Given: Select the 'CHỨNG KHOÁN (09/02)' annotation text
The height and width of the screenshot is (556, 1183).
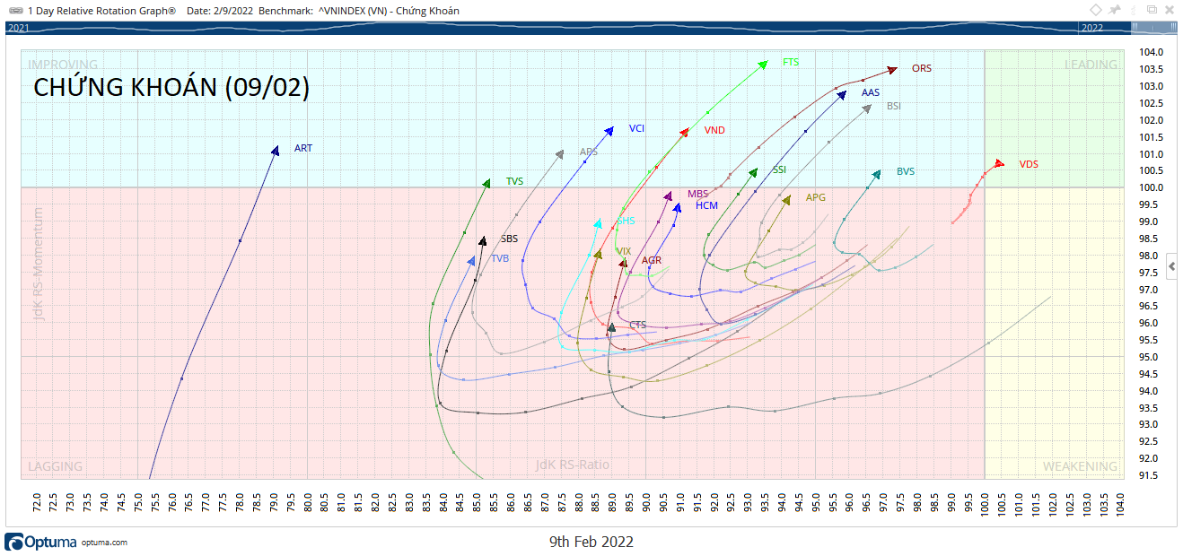Looking at the screenshot, I should 171,87.
